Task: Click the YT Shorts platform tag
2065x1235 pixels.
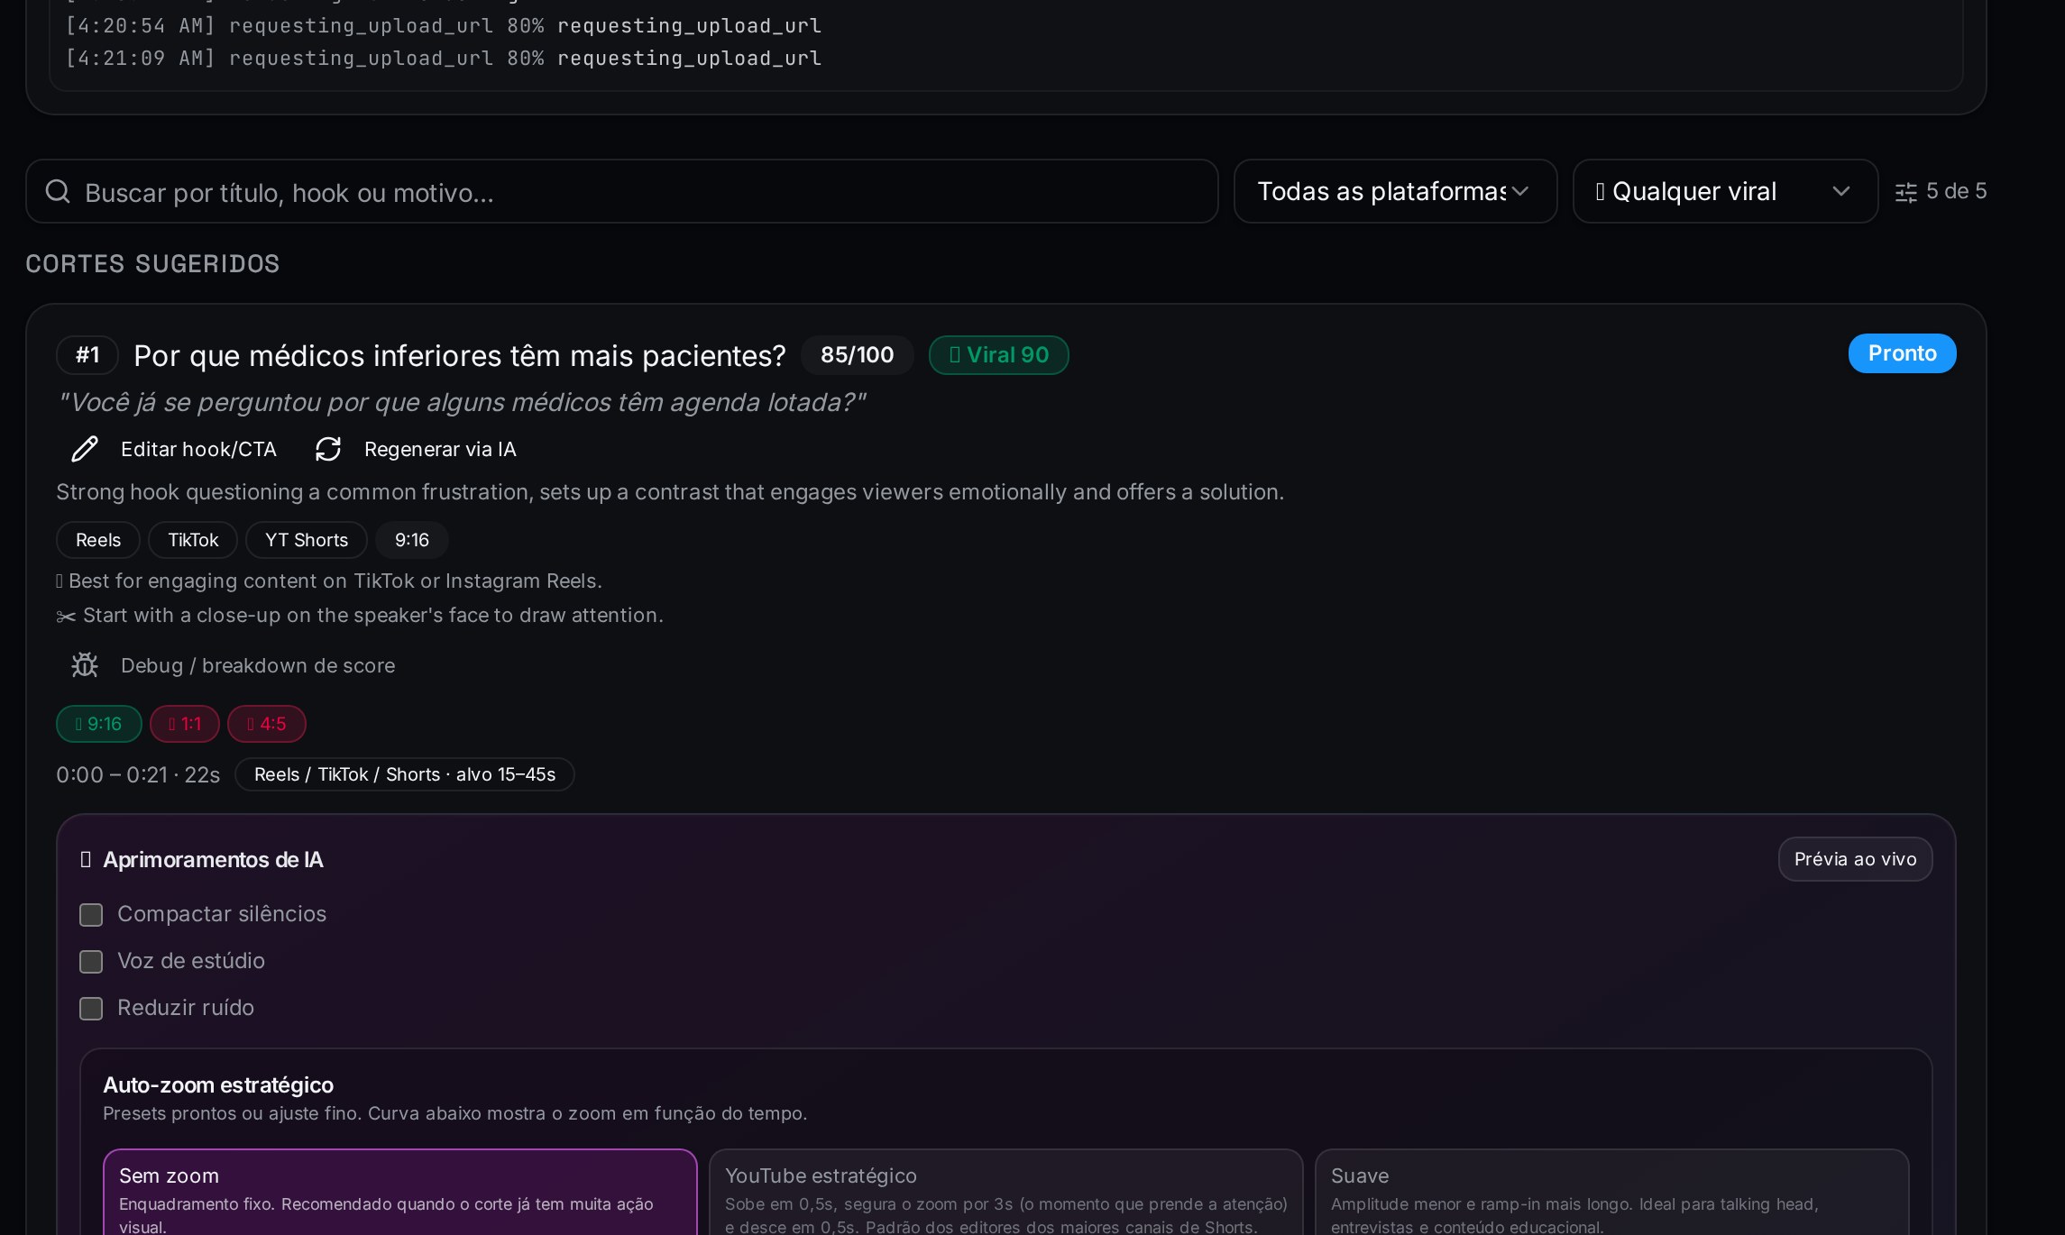Action: click(x=307, y=540)
